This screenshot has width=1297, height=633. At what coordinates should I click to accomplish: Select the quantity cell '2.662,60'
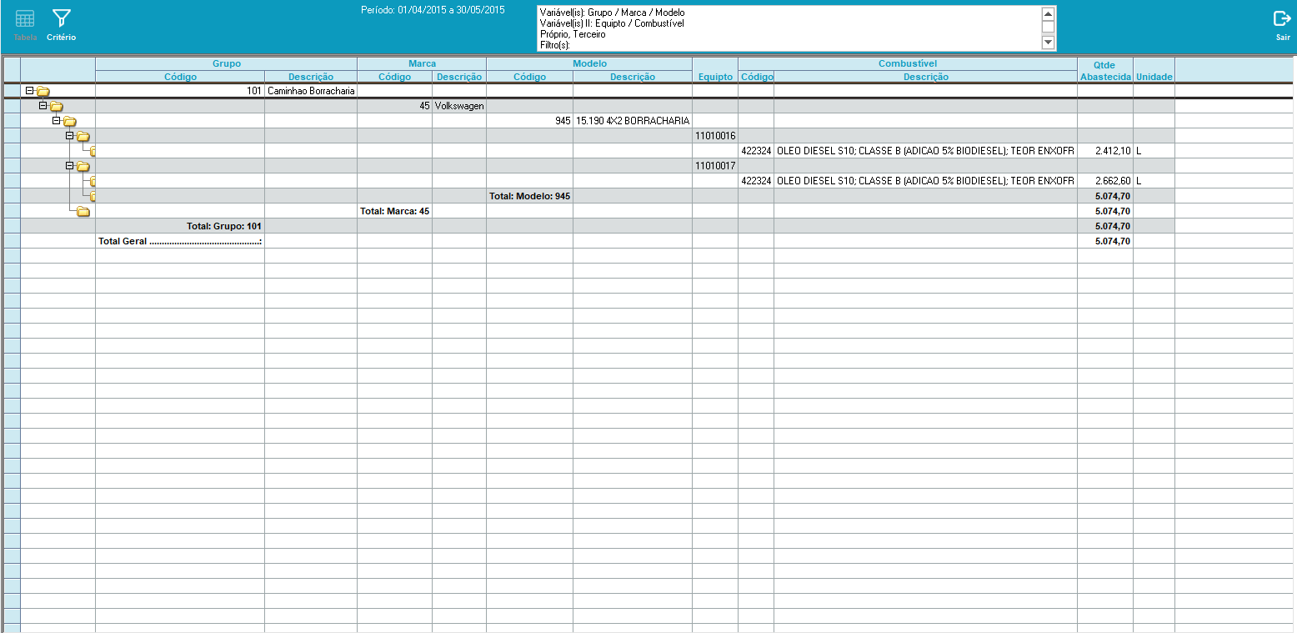point(1105,182)
